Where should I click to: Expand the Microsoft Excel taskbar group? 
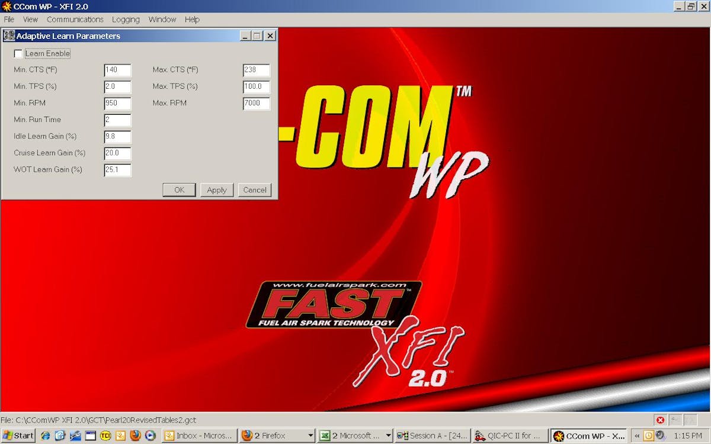point(388,436)
